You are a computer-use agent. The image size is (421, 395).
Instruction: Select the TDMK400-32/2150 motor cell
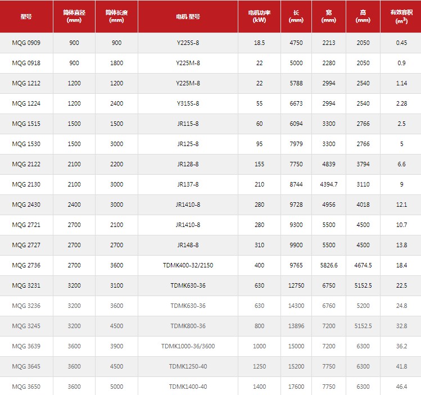188,265
